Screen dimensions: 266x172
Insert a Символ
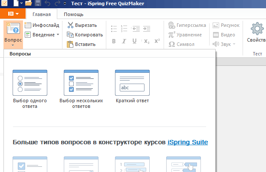click(181, 44)
